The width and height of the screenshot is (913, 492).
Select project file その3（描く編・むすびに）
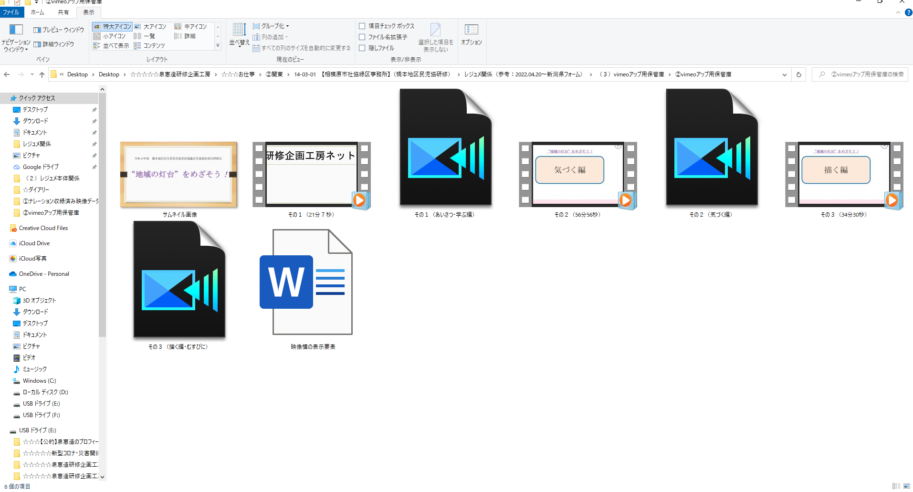[x=179, y=285]
